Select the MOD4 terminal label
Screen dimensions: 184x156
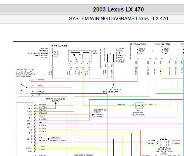(x=29, y=139)
